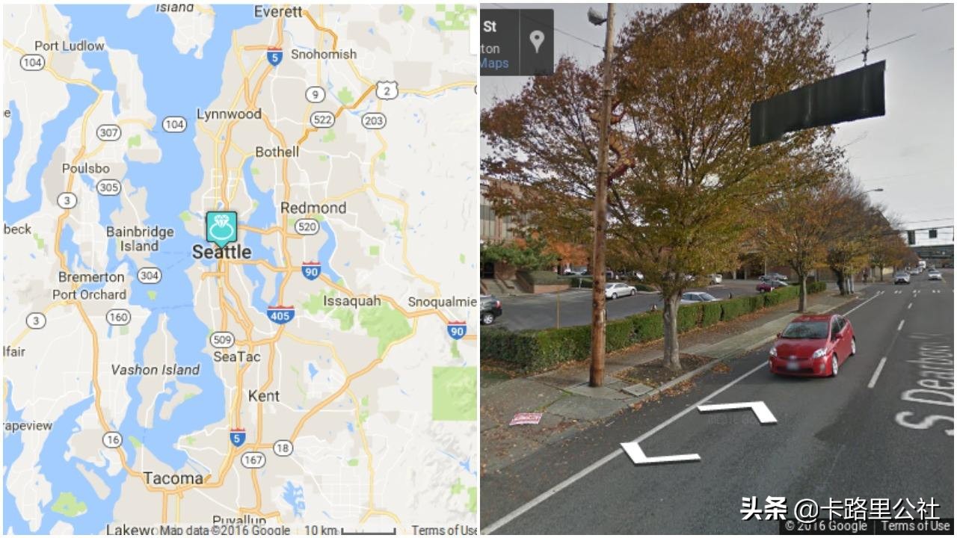Click the US Route 2 shield
The height and width of the screenshot is (538, 957).
(x=386, y=90)
